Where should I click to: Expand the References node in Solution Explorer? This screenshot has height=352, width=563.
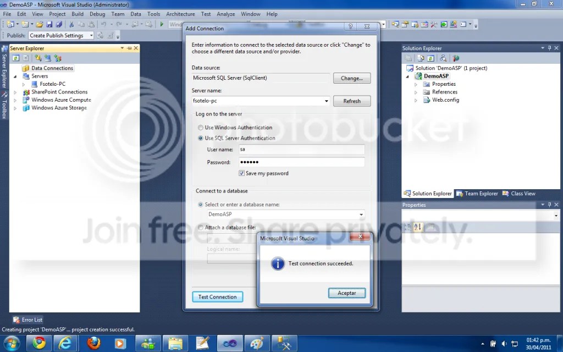click(x=416, y=92)
